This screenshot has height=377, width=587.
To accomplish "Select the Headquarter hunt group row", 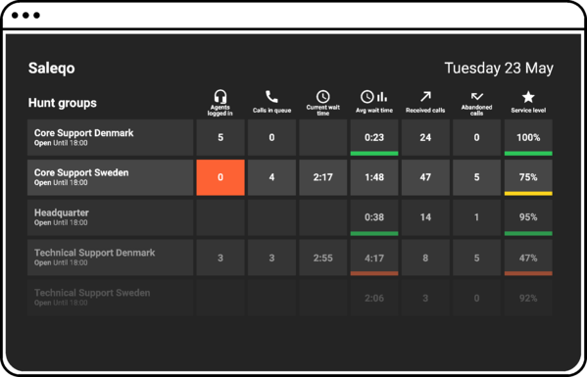I will (111, 217).
